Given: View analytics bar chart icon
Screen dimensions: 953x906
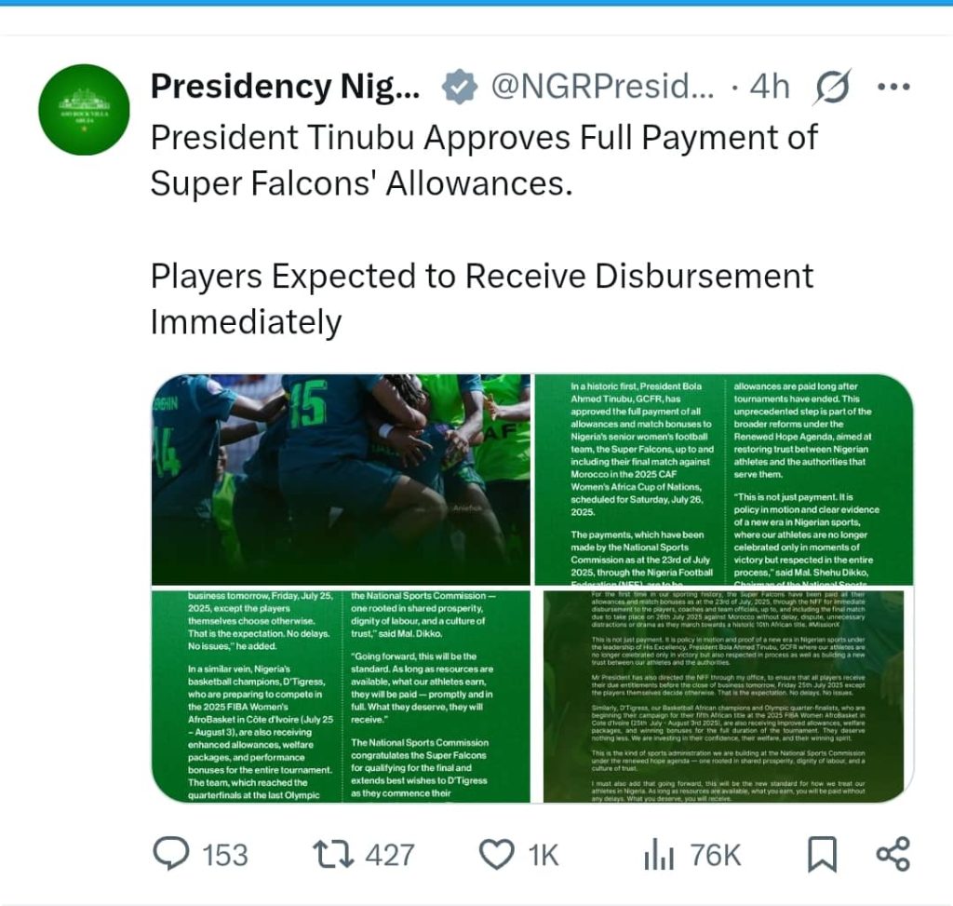Looking at the screenshot, I should 659,854.
